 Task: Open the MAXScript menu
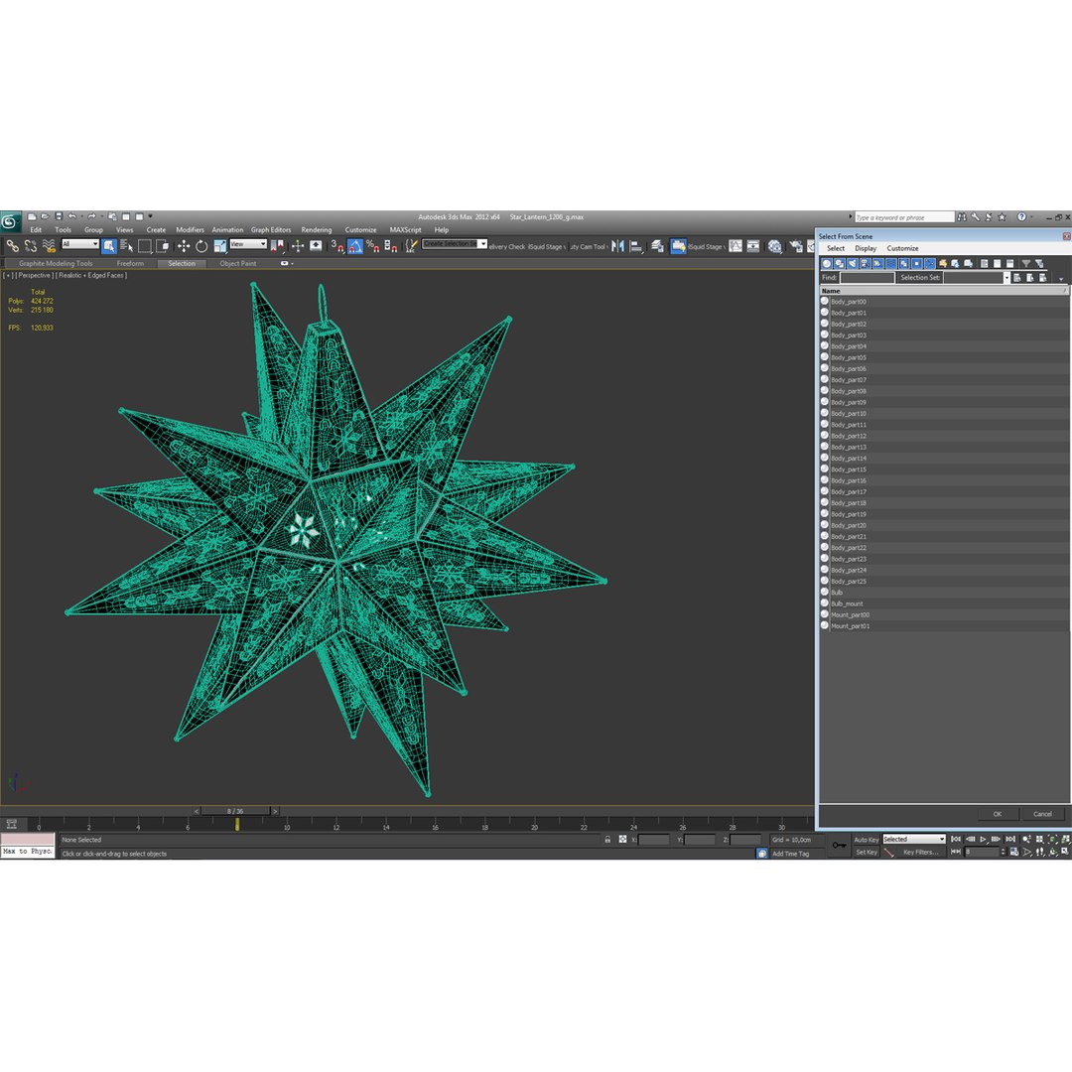click(x=405, y=229)
